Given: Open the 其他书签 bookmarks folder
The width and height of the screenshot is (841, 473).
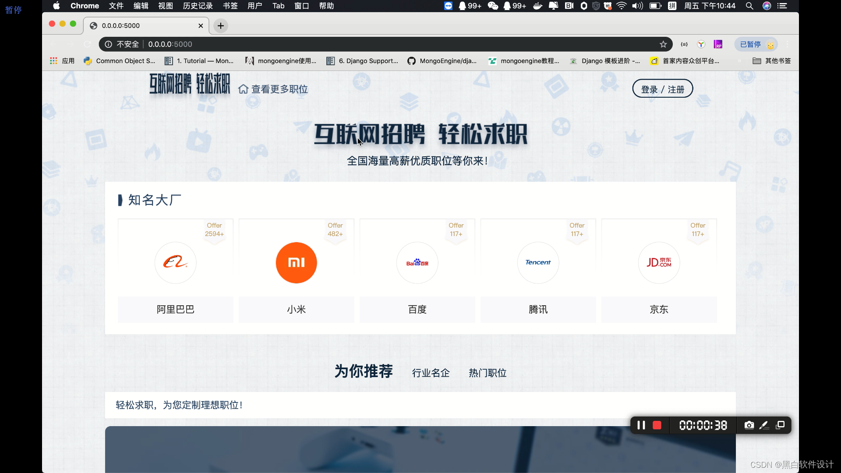Looking at the screenshot, I should pos(772,61).
